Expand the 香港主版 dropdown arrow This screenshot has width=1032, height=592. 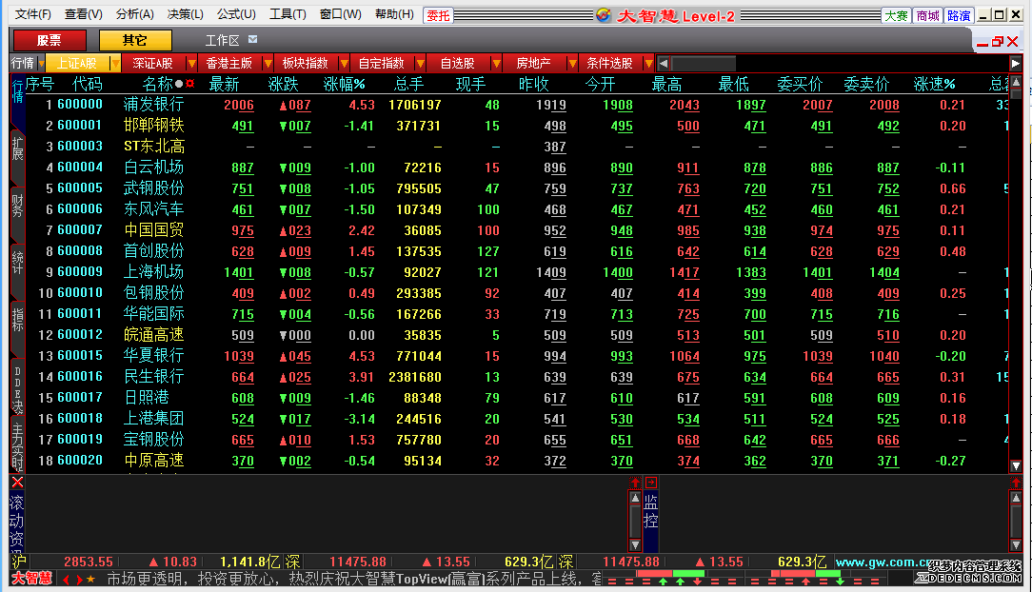click(x=268, y=63)
